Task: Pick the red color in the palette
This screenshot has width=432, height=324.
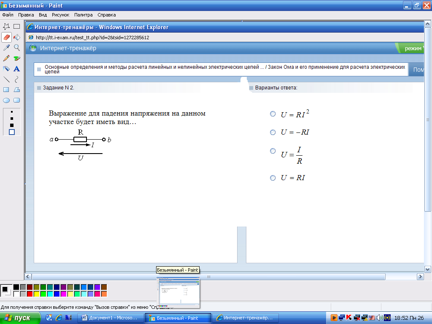Action: pos(30,294)
